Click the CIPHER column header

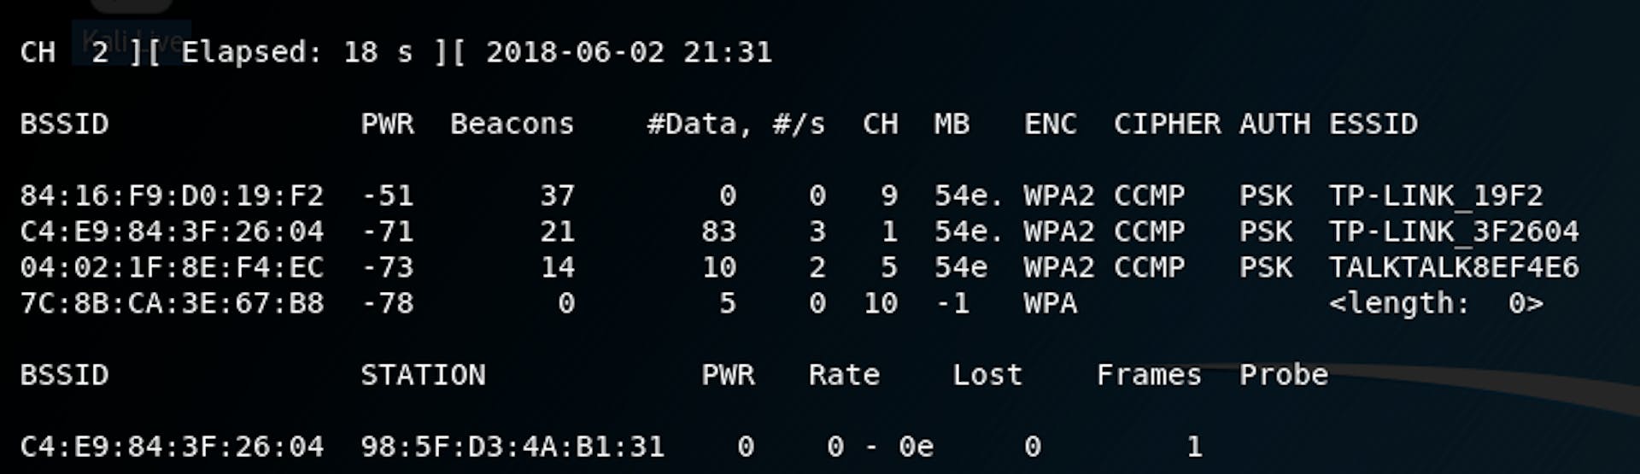coord(1167,124)
